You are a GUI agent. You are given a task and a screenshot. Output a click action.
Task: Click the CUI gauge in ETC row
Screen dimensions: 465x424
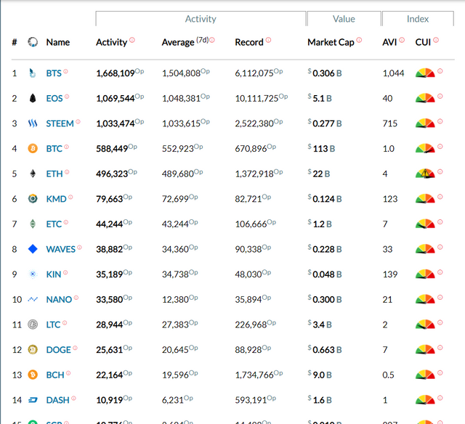(425, 224)
